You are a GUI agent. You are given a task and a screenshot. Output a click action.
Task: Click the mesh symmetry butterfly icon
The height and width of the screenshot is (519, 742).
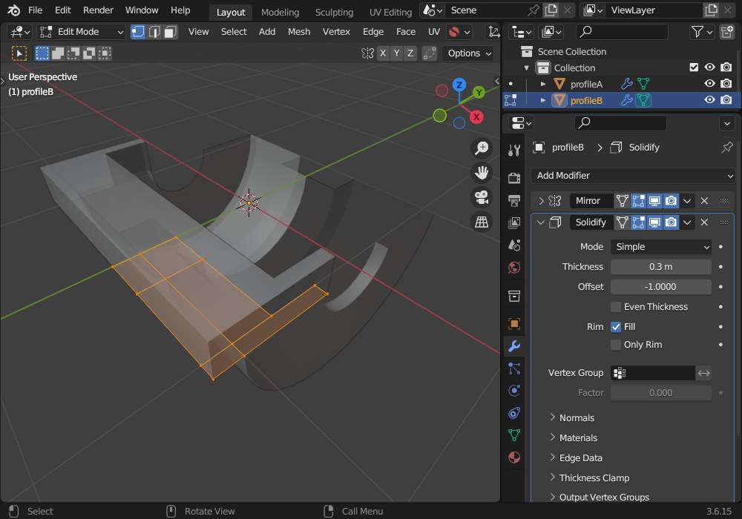[x=367, y=53]
